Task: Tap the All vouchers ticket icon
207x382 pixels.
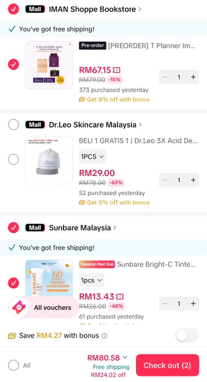Action: click(19, 307)
